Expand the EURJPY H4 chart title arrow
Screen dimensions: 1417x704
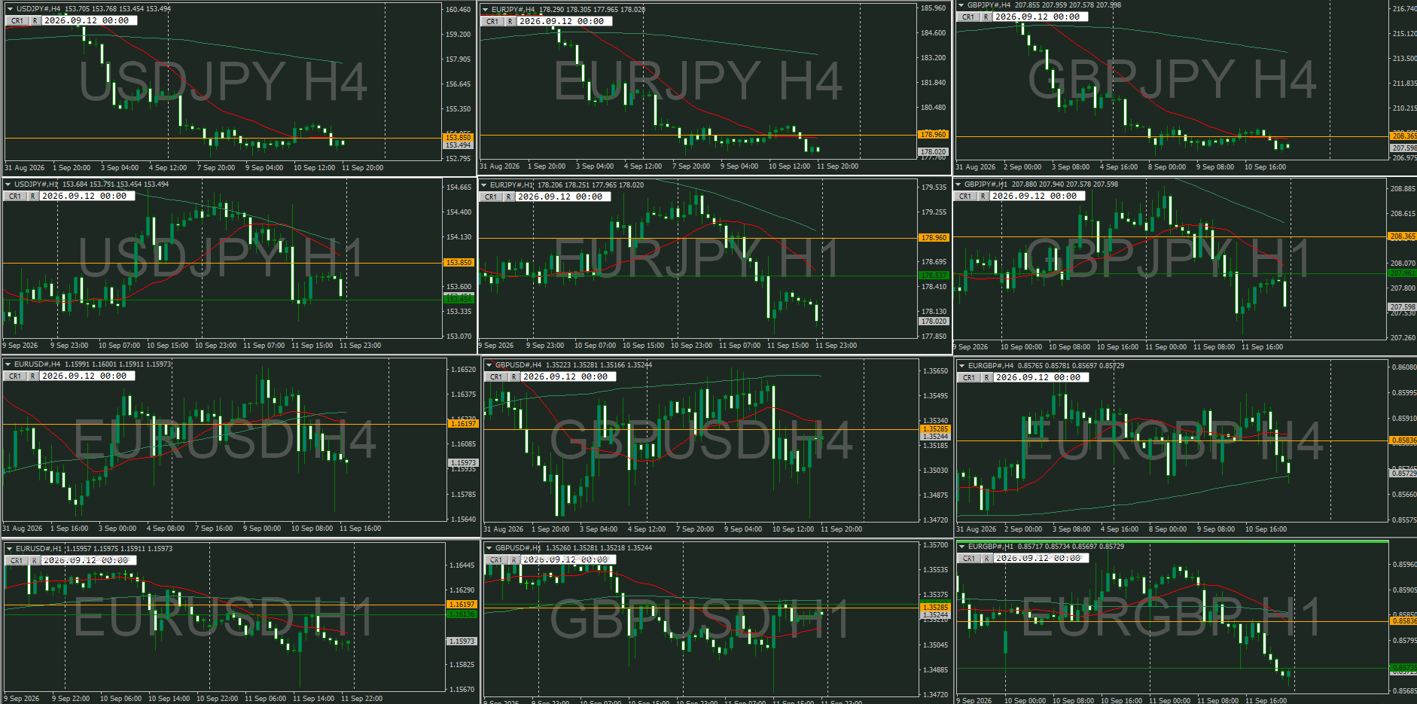(486, 10)
